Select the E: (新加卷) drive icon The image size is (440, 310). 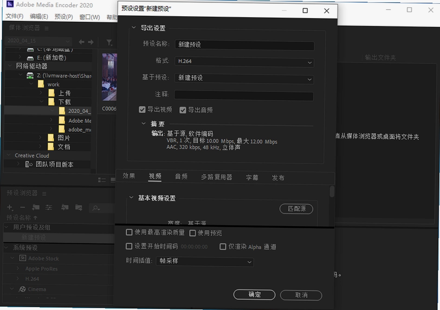30,58
